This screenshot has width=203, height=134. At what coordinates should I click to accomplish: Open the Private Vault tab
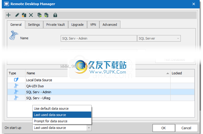coord(56,25)
